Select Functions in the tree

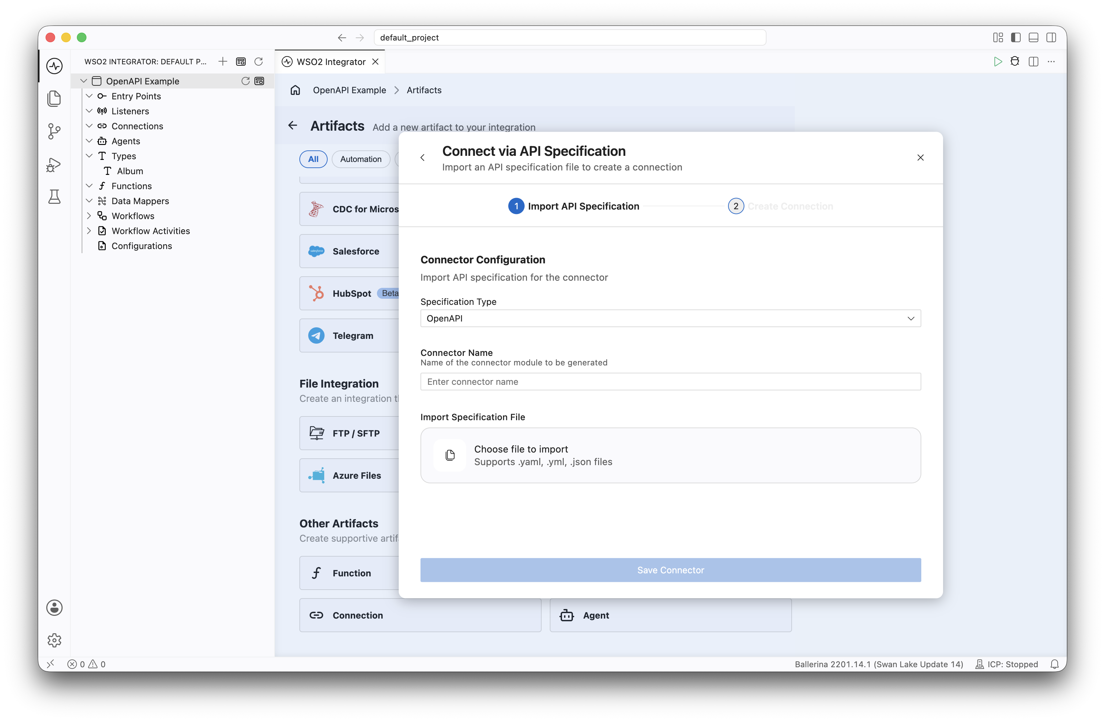coord(131,186)
